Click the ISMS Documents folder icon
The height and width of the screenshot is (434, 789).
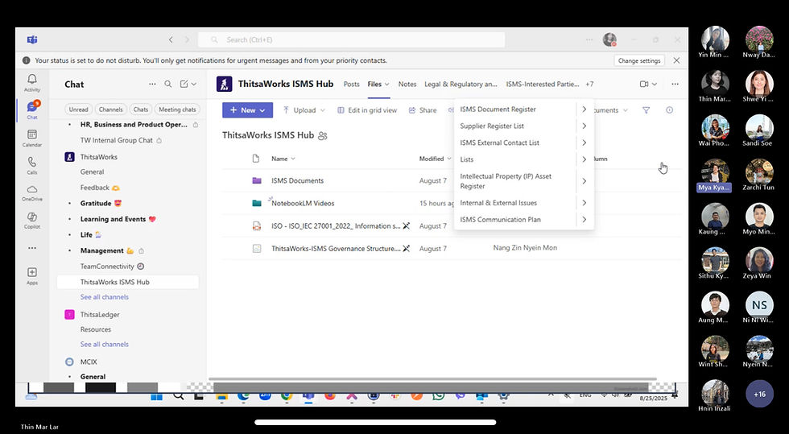[x=257, y=180]
